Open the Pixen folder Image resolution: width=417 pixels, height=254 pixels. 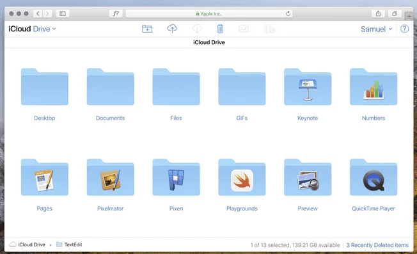pos(176,177)
